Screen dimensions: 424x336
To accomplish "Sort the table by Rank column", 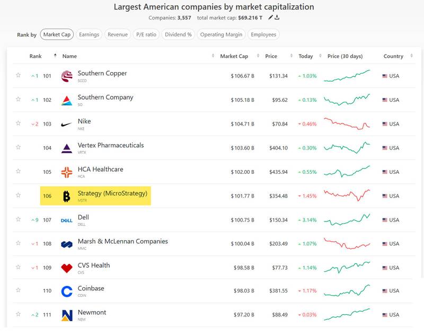I will [36, 56].
